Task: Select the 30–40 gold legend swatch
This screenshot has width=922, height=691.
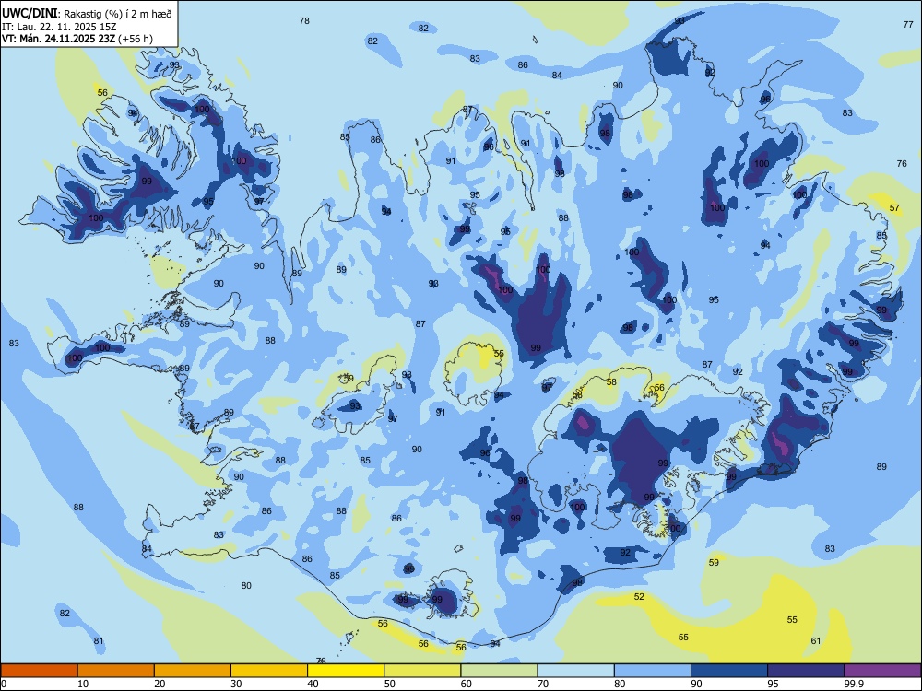Action: [269, 671]
